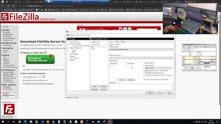Collapse the Rights management tree node
Image resolution: width=221 pixels, height=124 pixels.
tap(68, 48)
